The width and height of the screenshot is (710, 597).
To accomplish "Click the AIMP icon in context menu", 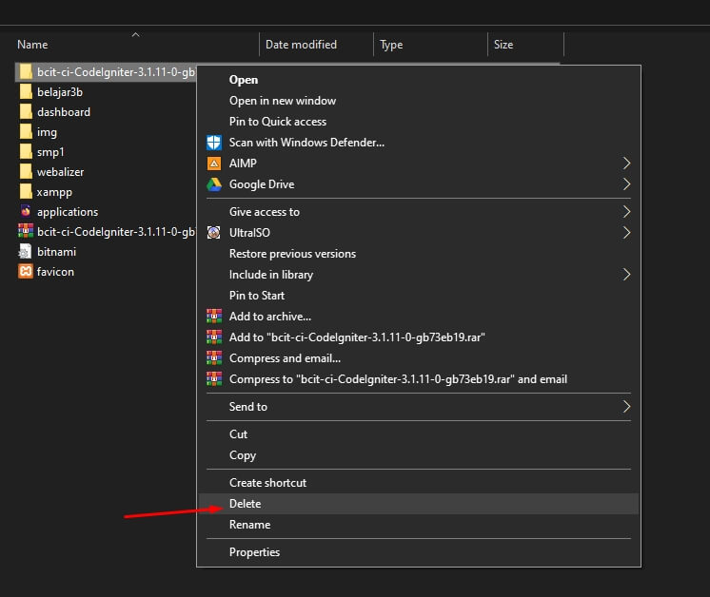I will [213, 164].
